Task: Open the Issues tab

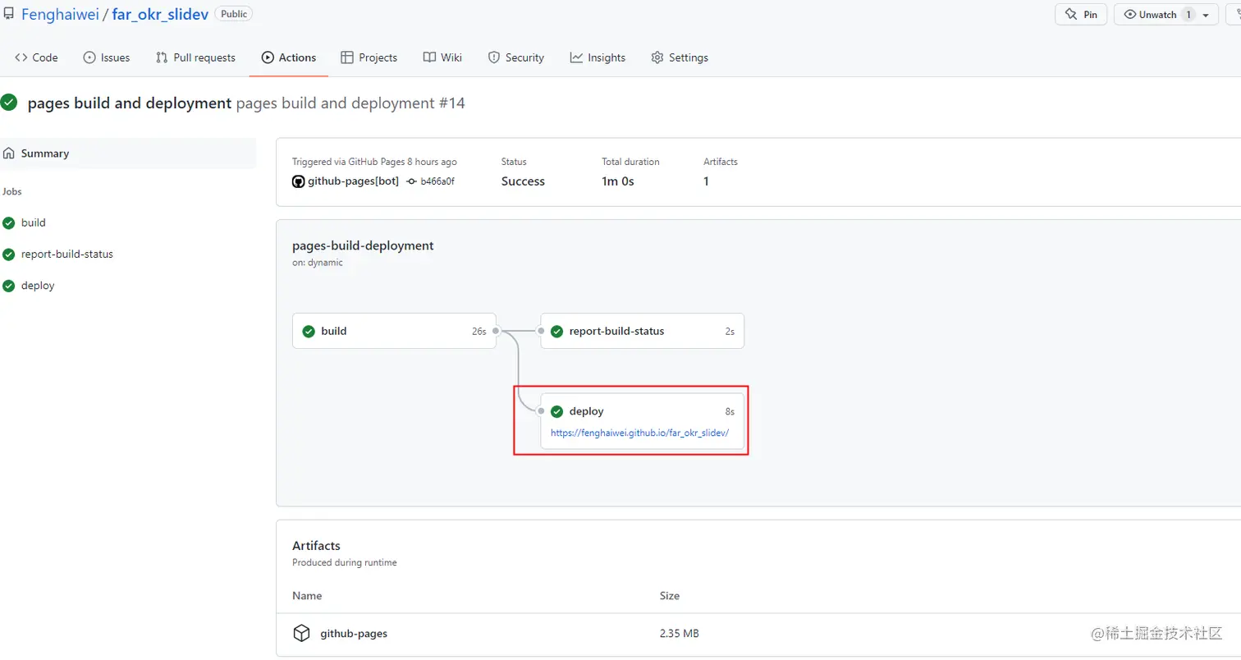Action: coord(107,57)
